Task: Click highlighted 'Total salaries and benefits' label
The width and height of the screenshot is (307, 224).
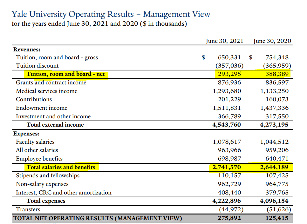Action: 61,167
